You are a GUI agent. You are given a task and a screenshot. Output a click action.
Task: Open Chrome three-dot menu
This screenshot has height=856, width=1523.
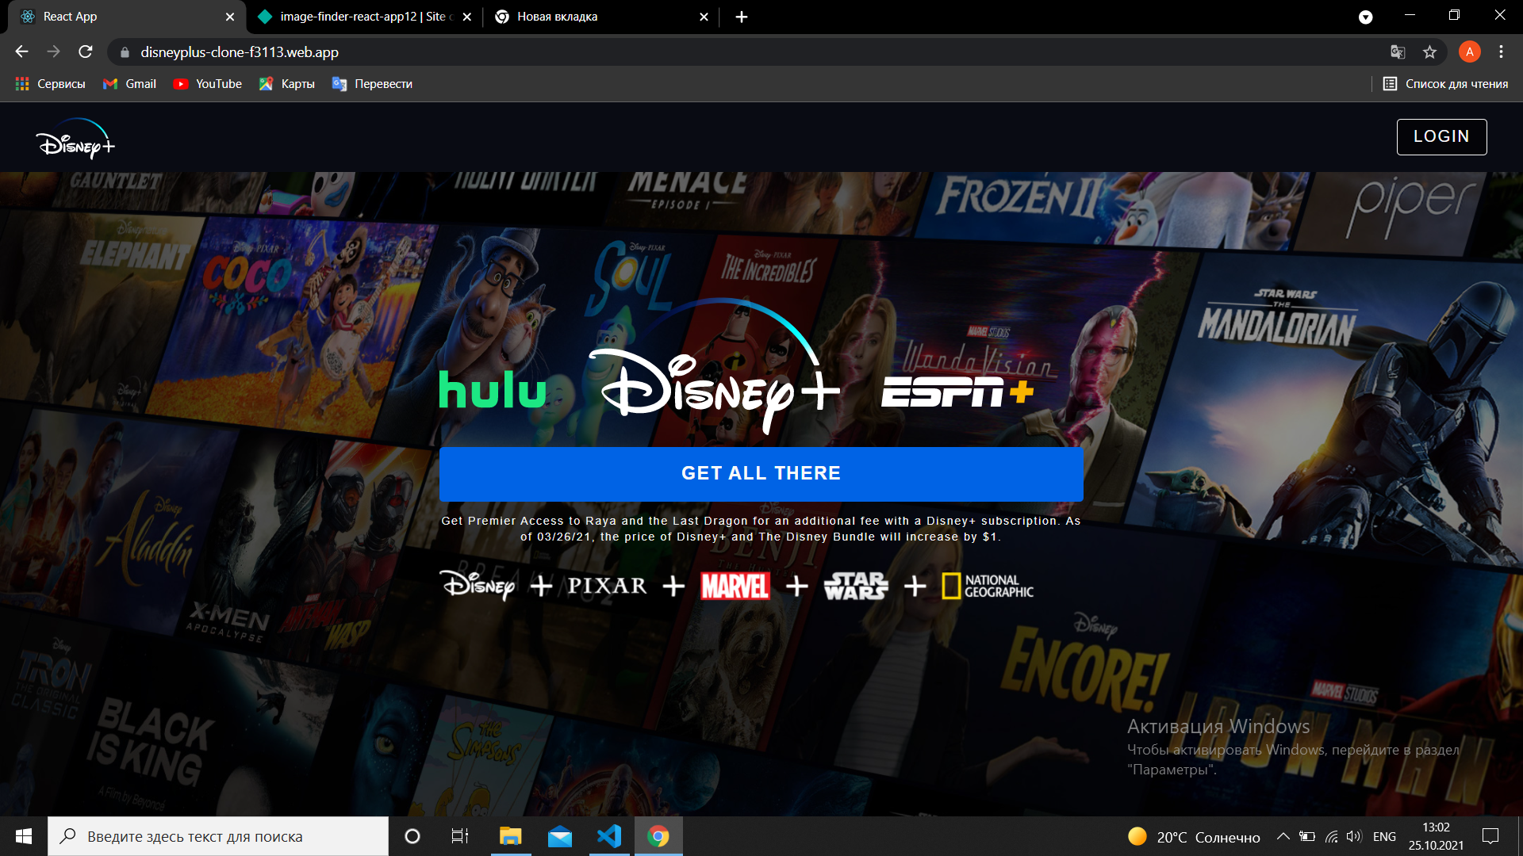(x=1501, y=52)
